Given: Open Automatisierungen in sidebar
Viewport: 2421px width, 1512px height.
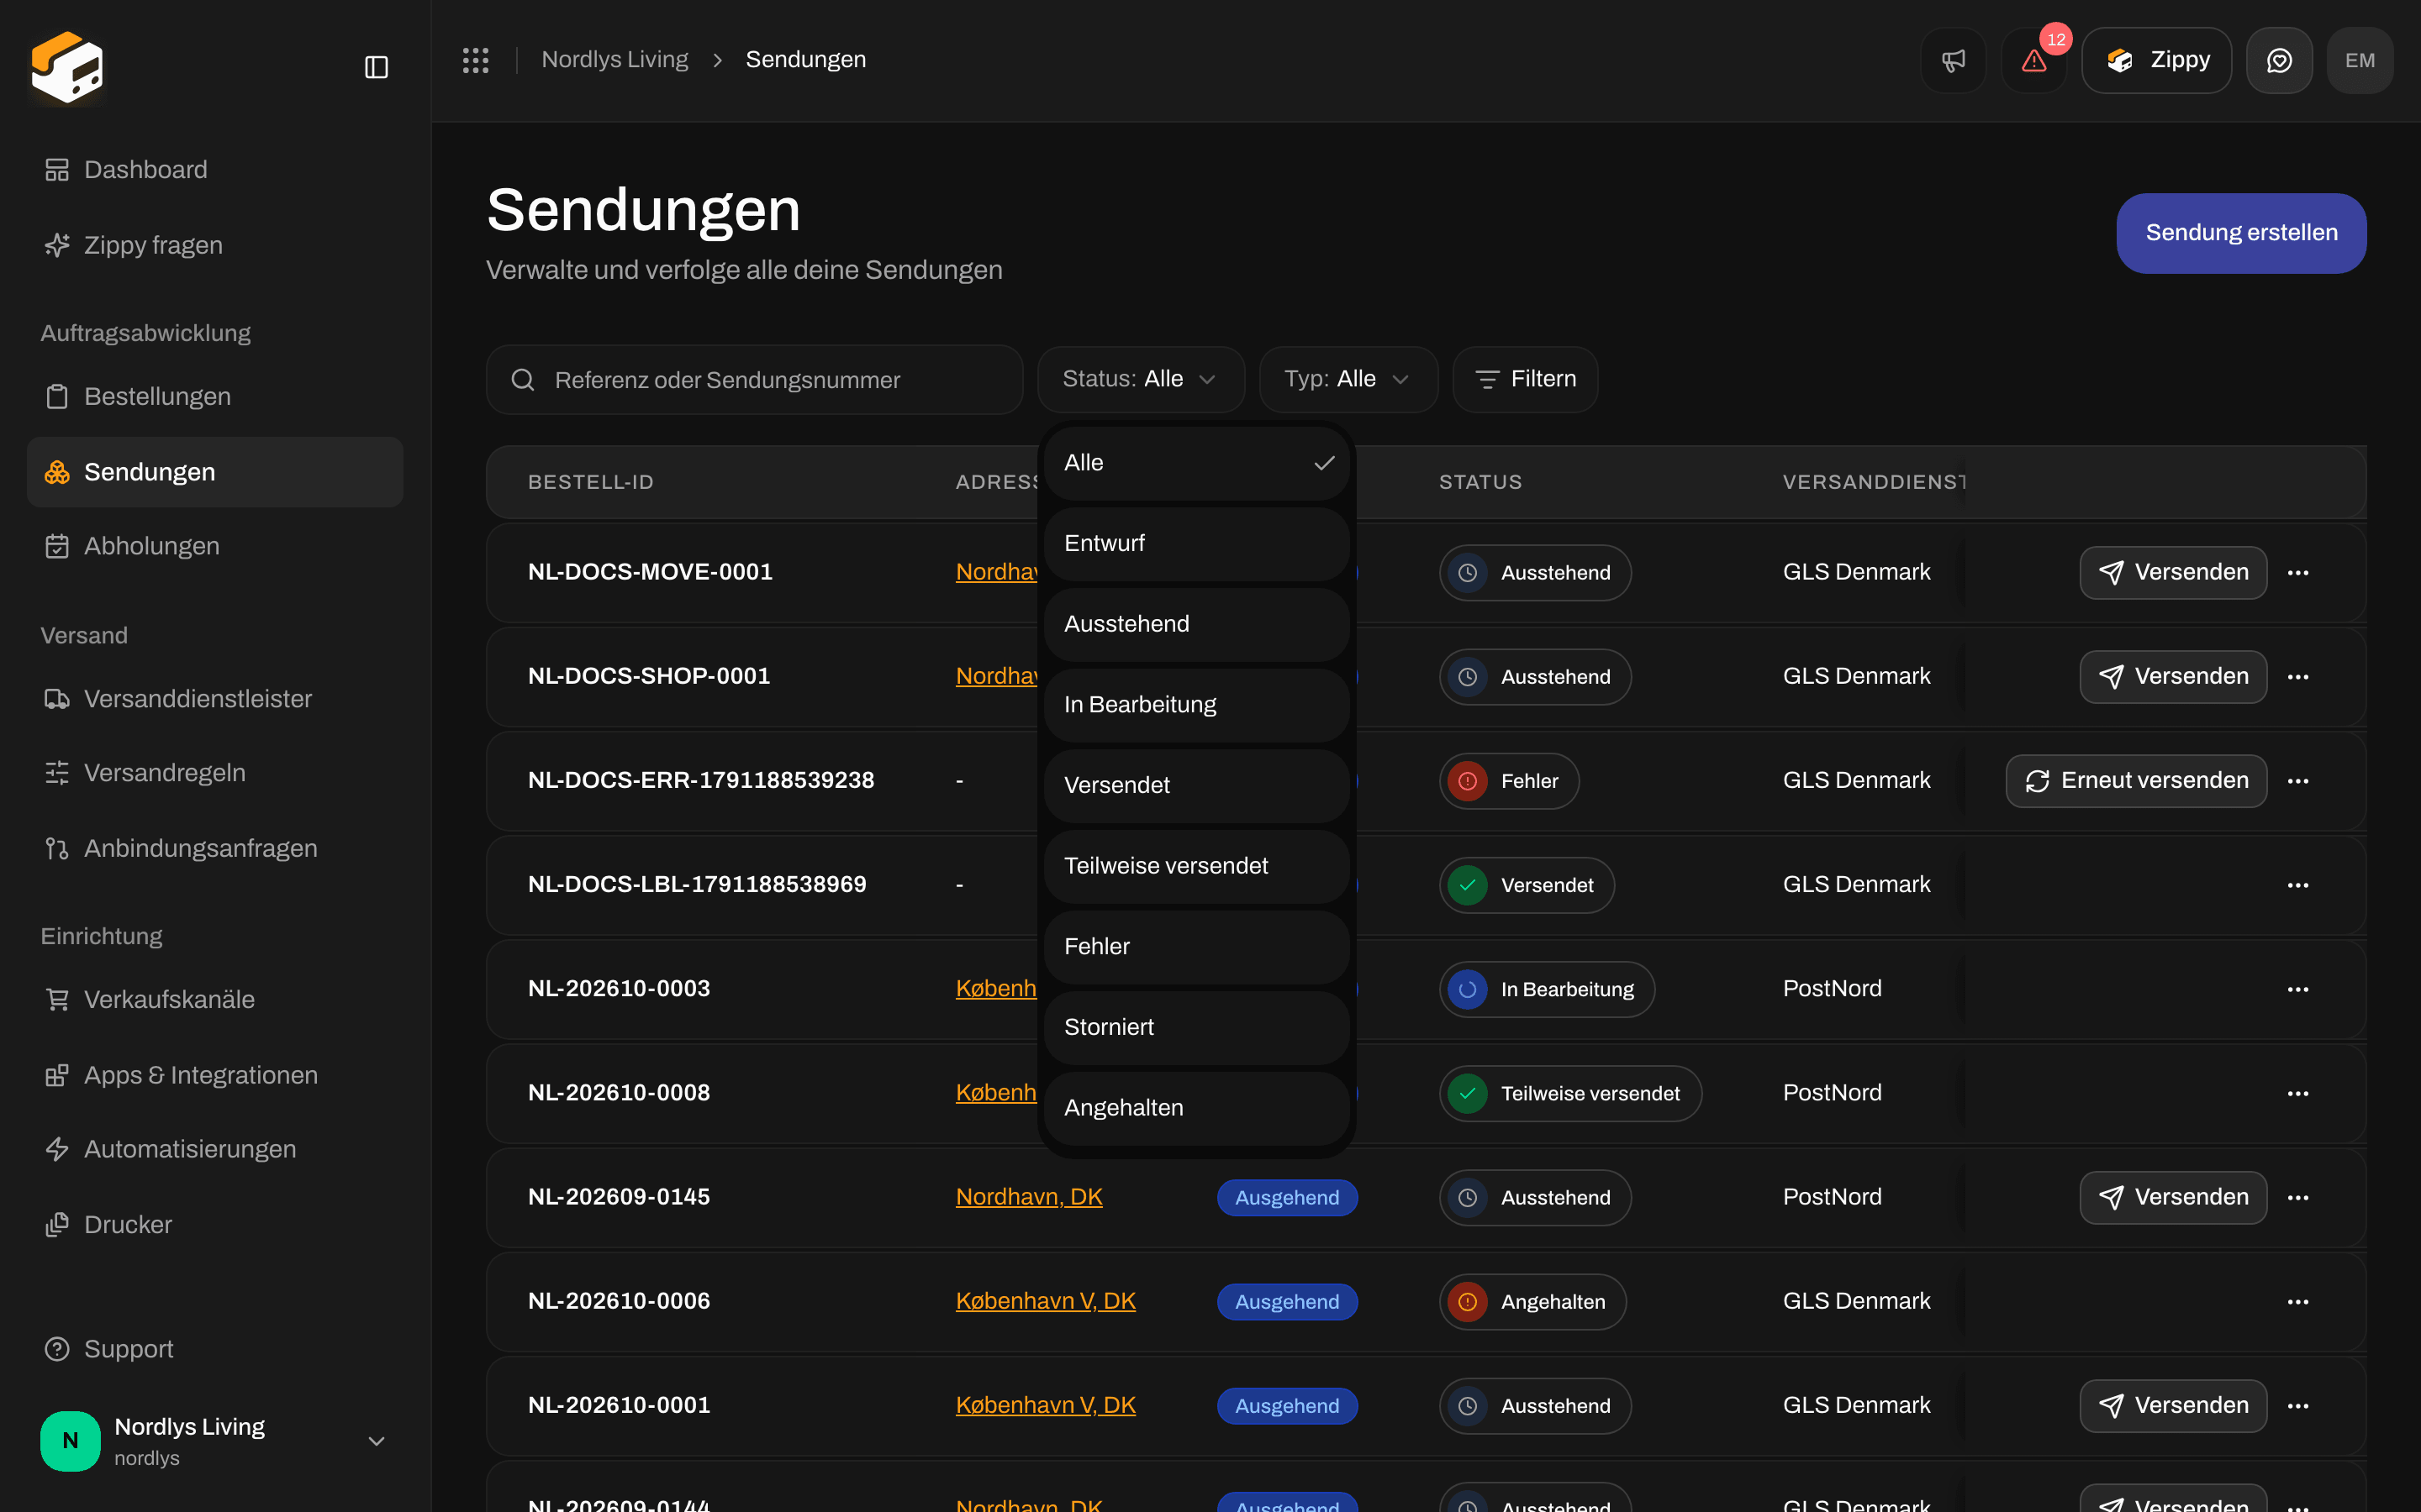Looking at the screenshot, I should pyautogui.click(x=215, y=1149).
